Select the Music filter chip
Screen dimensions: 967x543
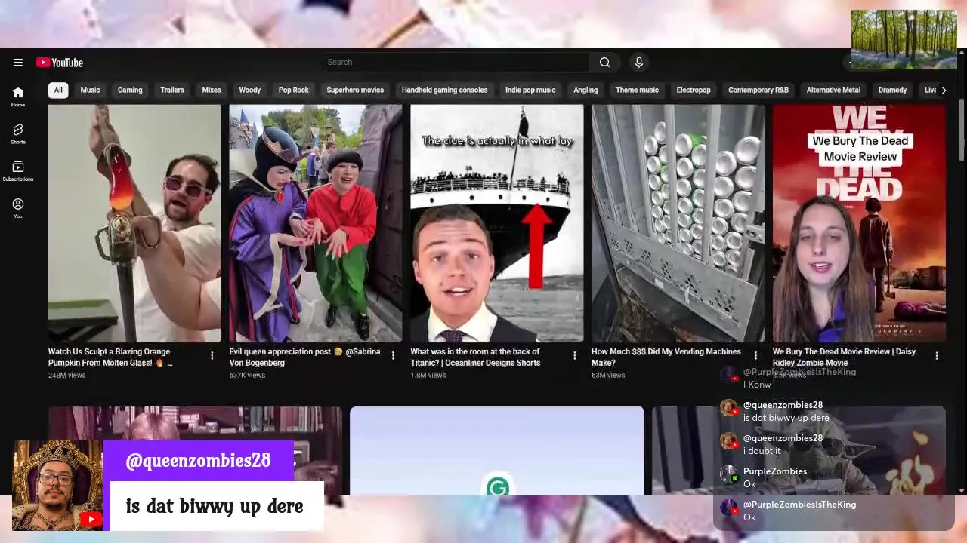pos(90,90)
